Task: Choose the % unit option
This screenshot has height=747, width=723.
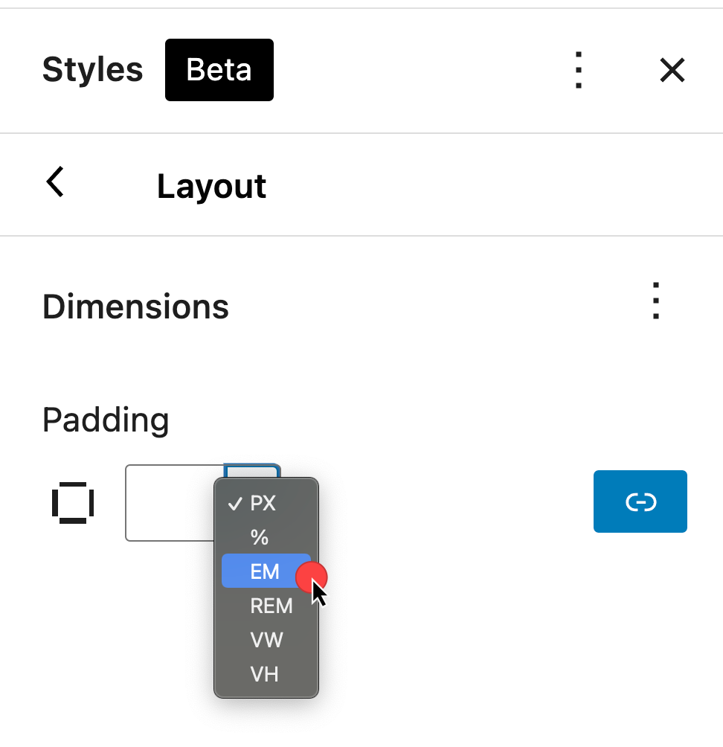Action: (260, 537)
